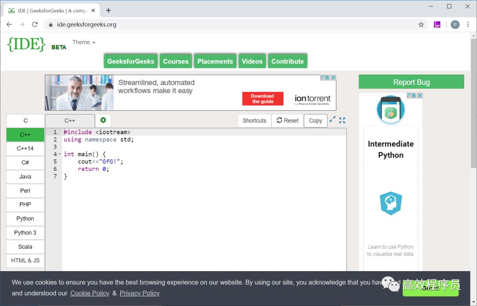The width and height of the screenshot is (477, 306).
Task: Open the Privacy Policy link
Action: pos(140,293)
